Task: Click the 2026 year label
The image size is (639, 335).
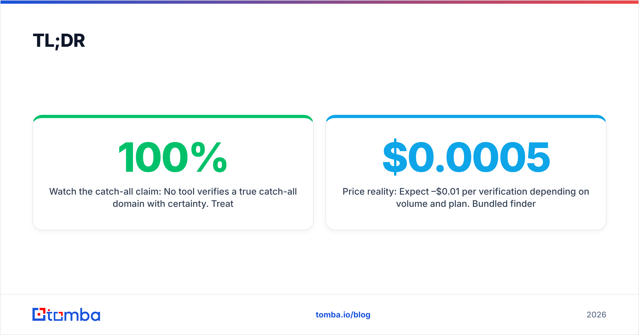Action: tap(596, 315)
